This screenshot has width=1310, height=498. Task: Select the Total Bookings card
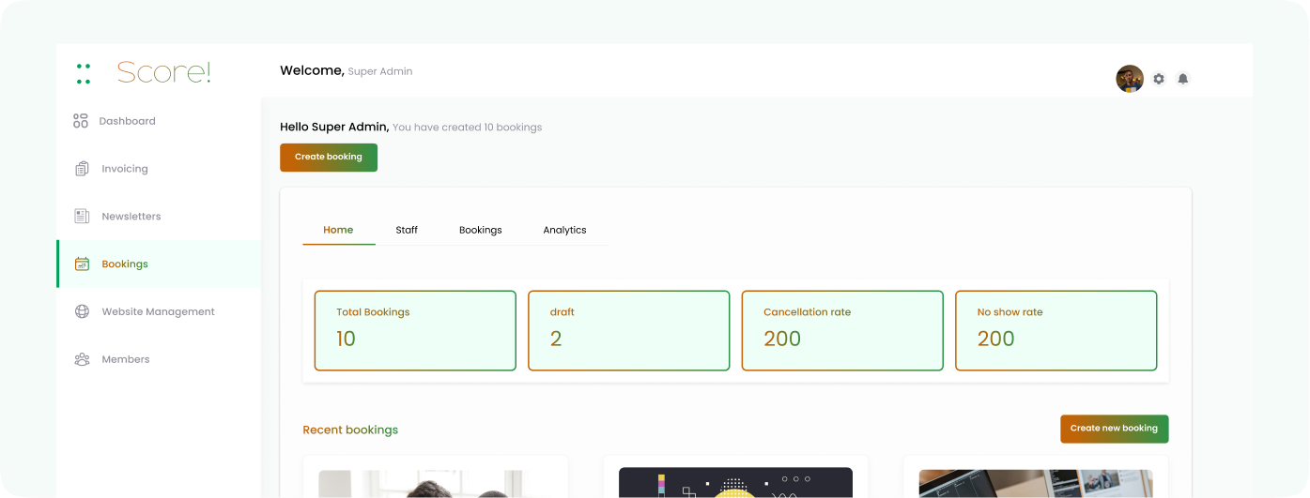[415, 330]
